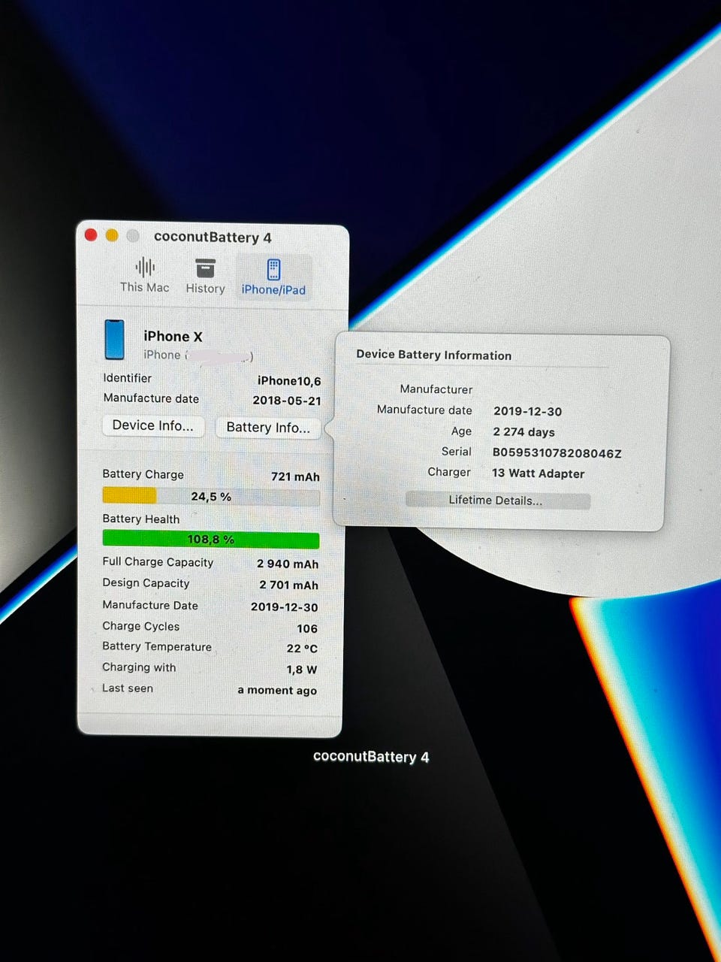Click the 'Battery Temperature' label
This screenshot has height=962, width=721.
[157, 646]
